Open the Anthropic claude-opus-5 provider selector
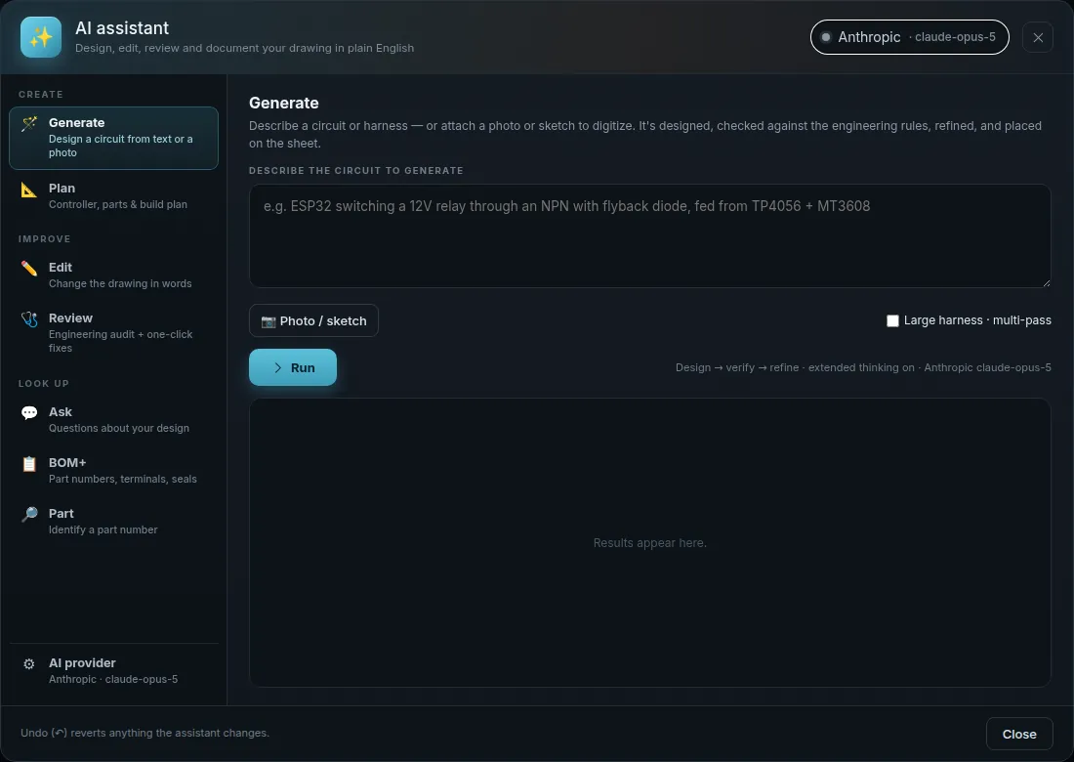 coord(909,37)
